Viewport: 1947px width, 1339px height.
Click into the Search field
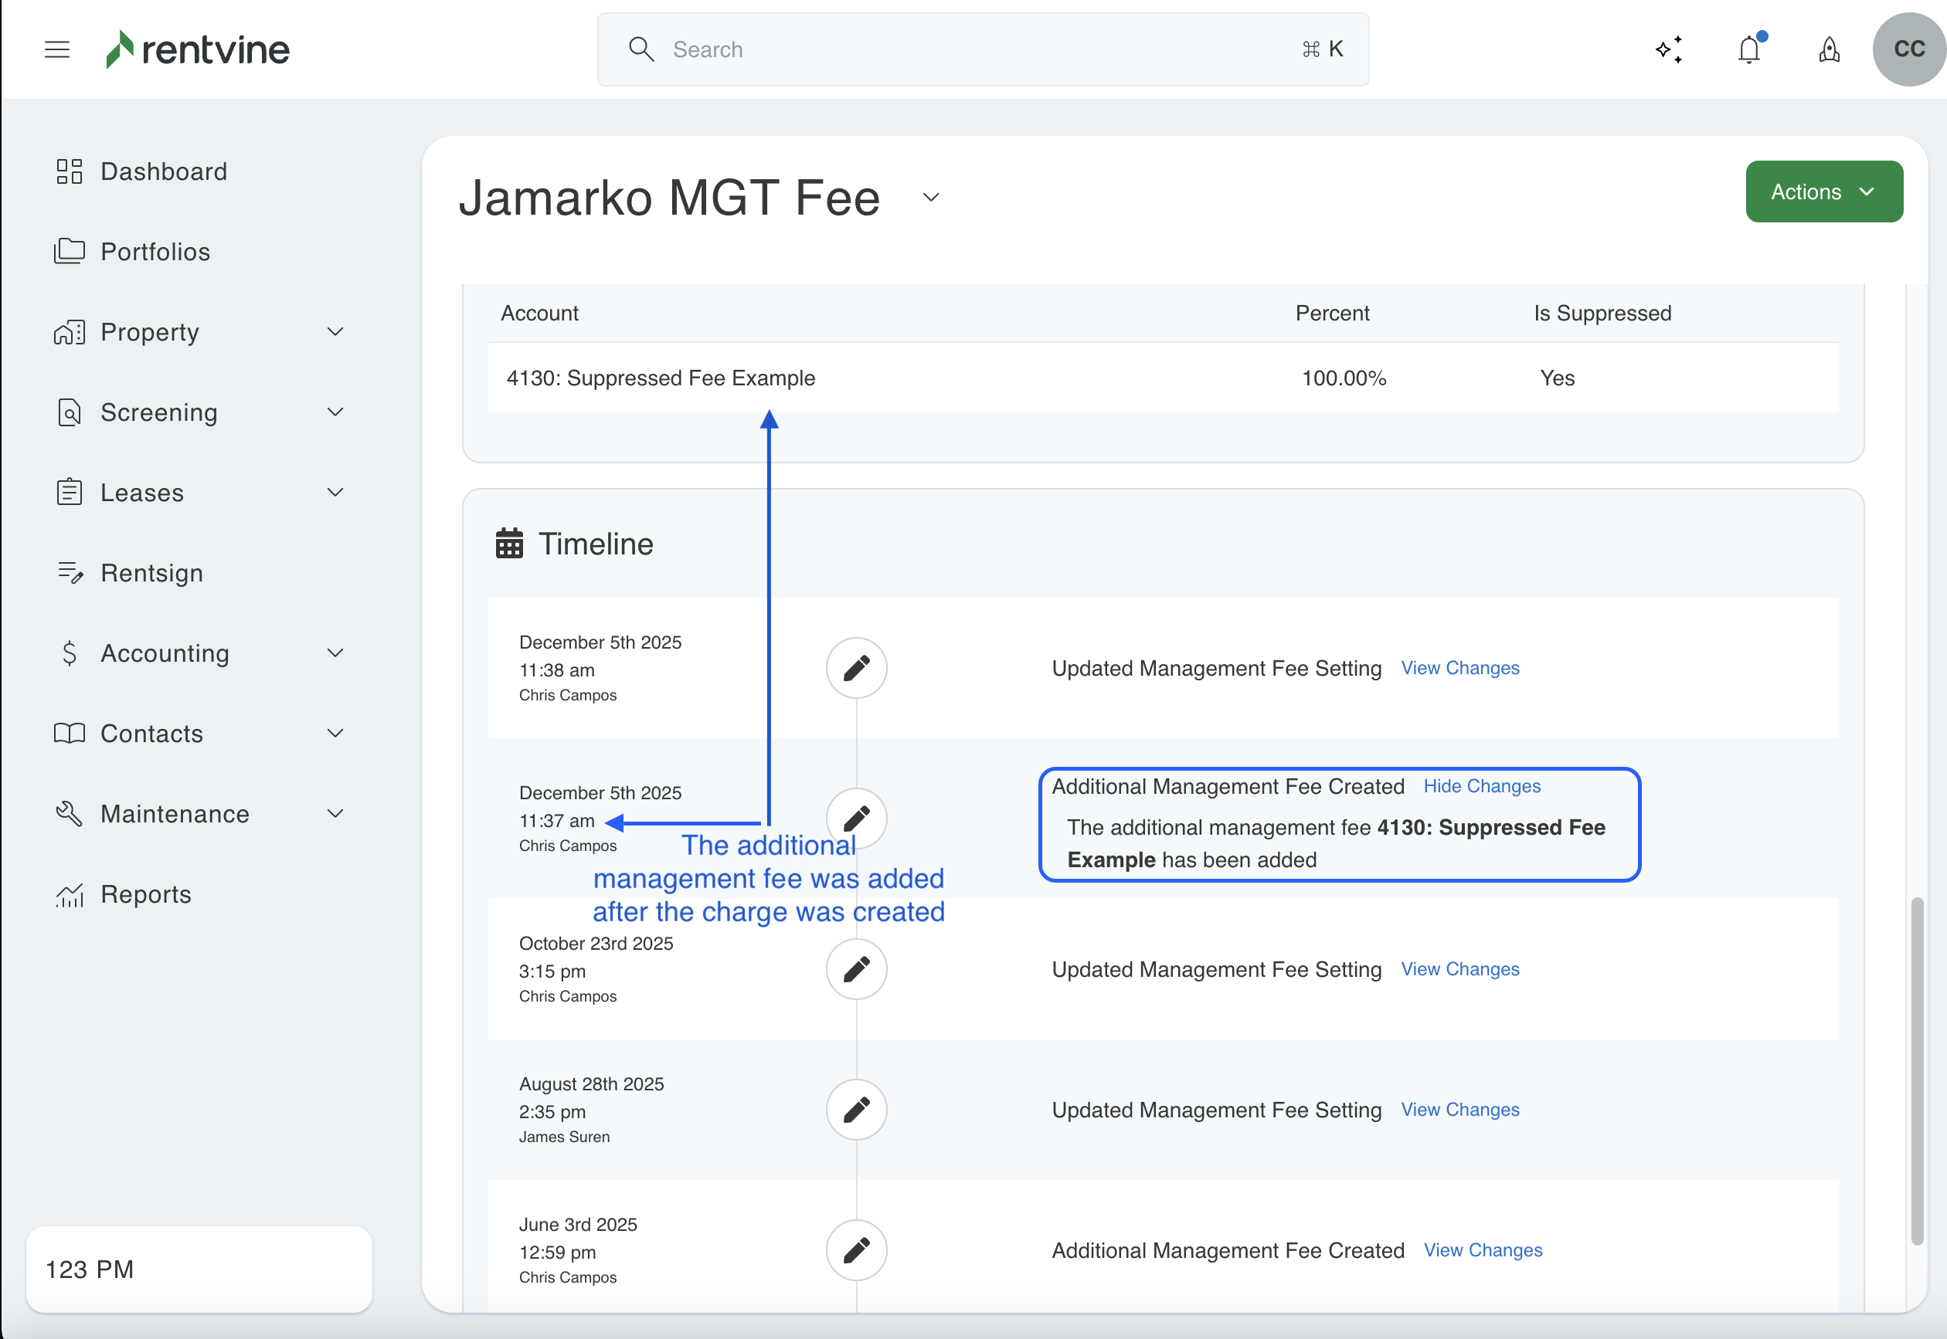tap(982, 49)
